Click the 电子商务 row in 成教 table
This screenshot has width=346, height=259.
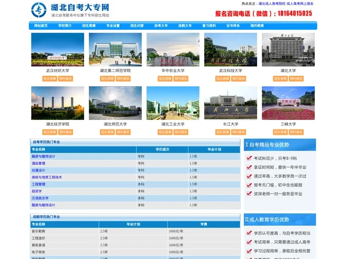click(x=135, y=252)
